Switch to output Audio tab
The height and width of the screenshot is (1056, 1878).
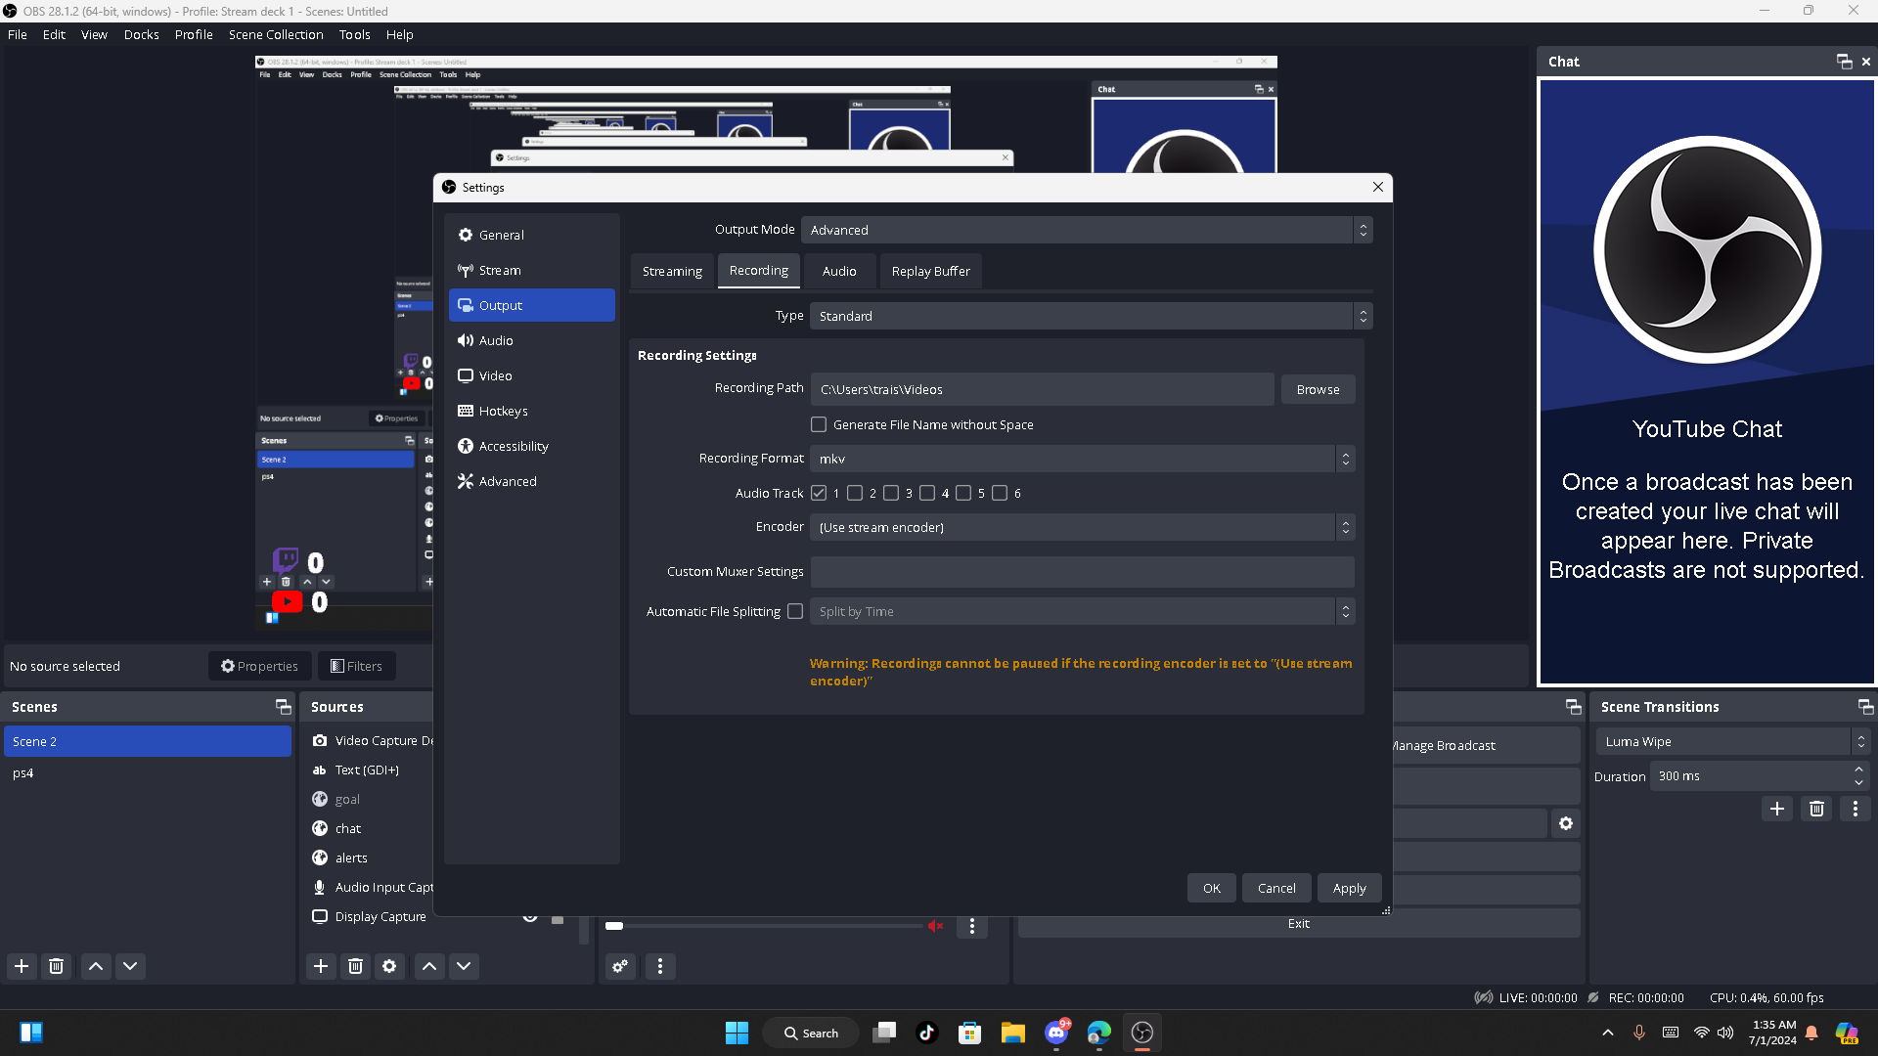click(839, 271)
